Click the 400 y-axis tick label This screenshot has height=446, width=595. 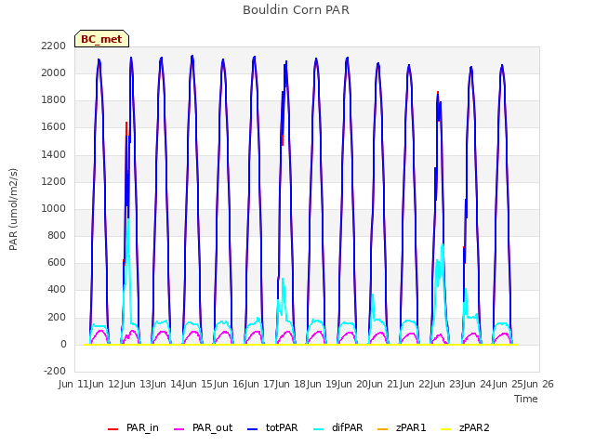pos(57,290)
